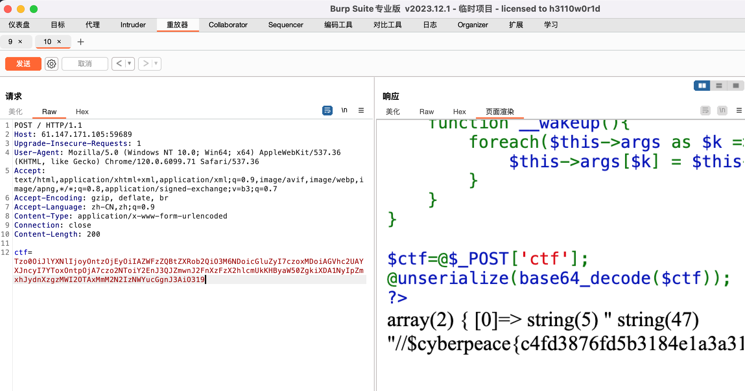745x391 pixels.
Task: Open a new Repeater tab with plus
Action: (x=81, y=42)
